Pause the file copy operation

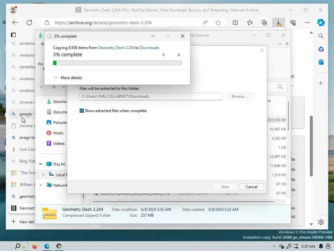[163, 55]
